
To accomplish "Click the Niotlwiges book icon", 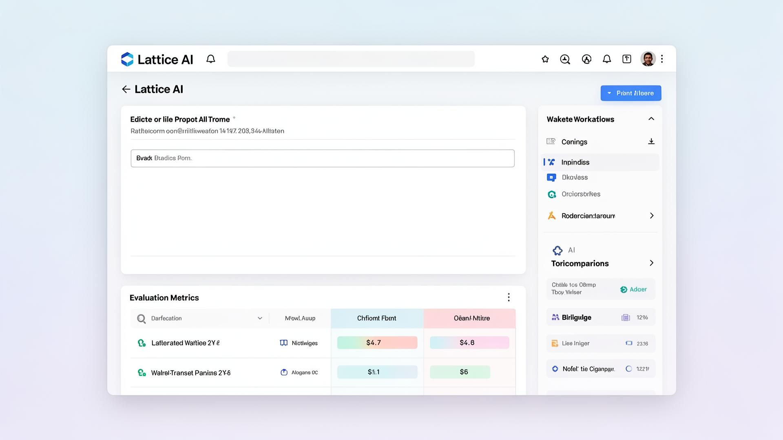I will pos(284,343).
